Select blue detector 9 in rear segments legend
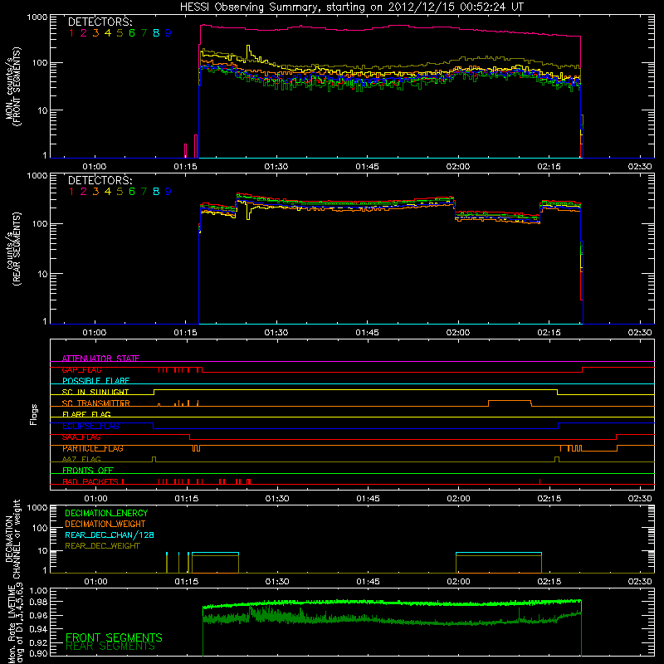Image resolution: width=664 pixels, height=664 pixels. coord(168,192)
